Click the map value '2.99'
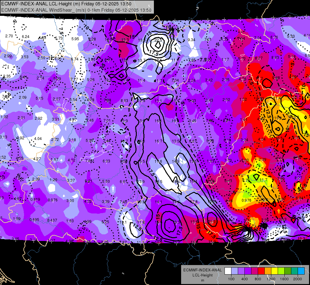Screen dimensions: 310x285 click(8, 56)
